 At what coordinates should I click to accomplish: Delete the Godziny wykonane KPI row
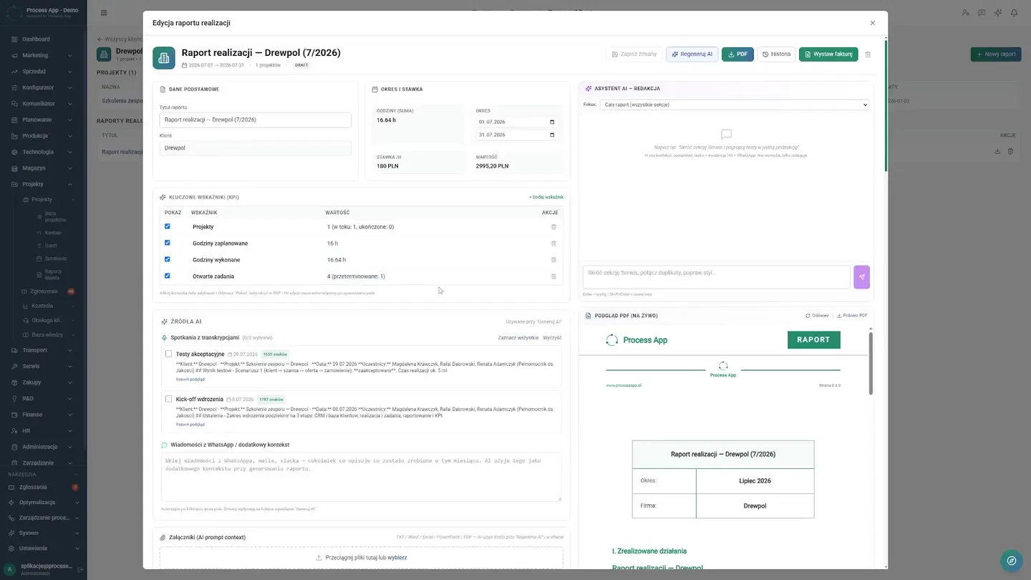click(553, 260)
